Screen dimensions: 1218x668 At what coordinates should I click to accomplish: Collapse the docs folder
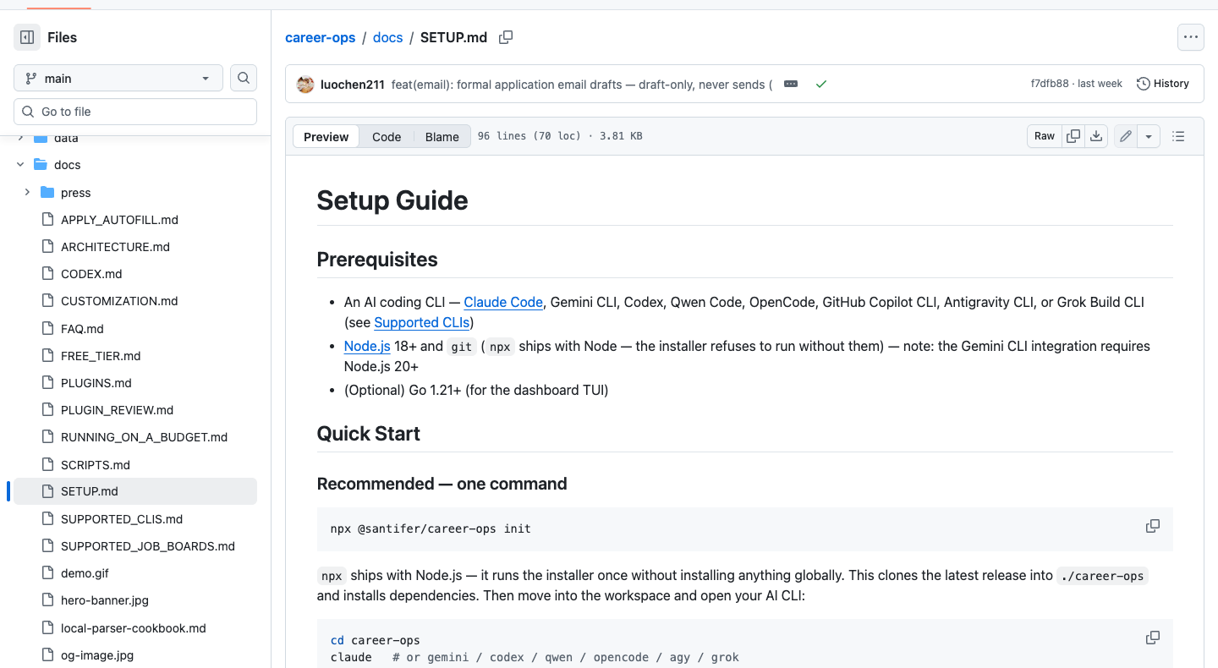click(x=20, y=165)
